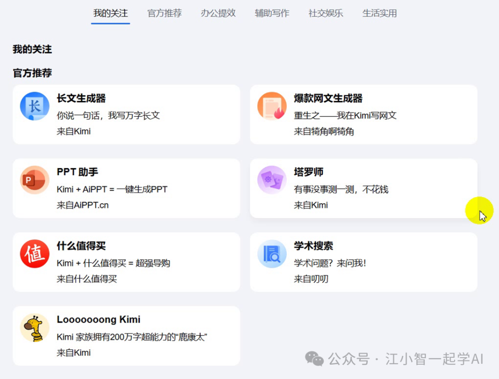Click description 你说一句话，我写万字长文

pos(108,115)
